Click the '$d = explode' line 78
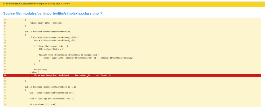Image resolution: width=265 pixels, height=110 pixels. click(43, 104)
